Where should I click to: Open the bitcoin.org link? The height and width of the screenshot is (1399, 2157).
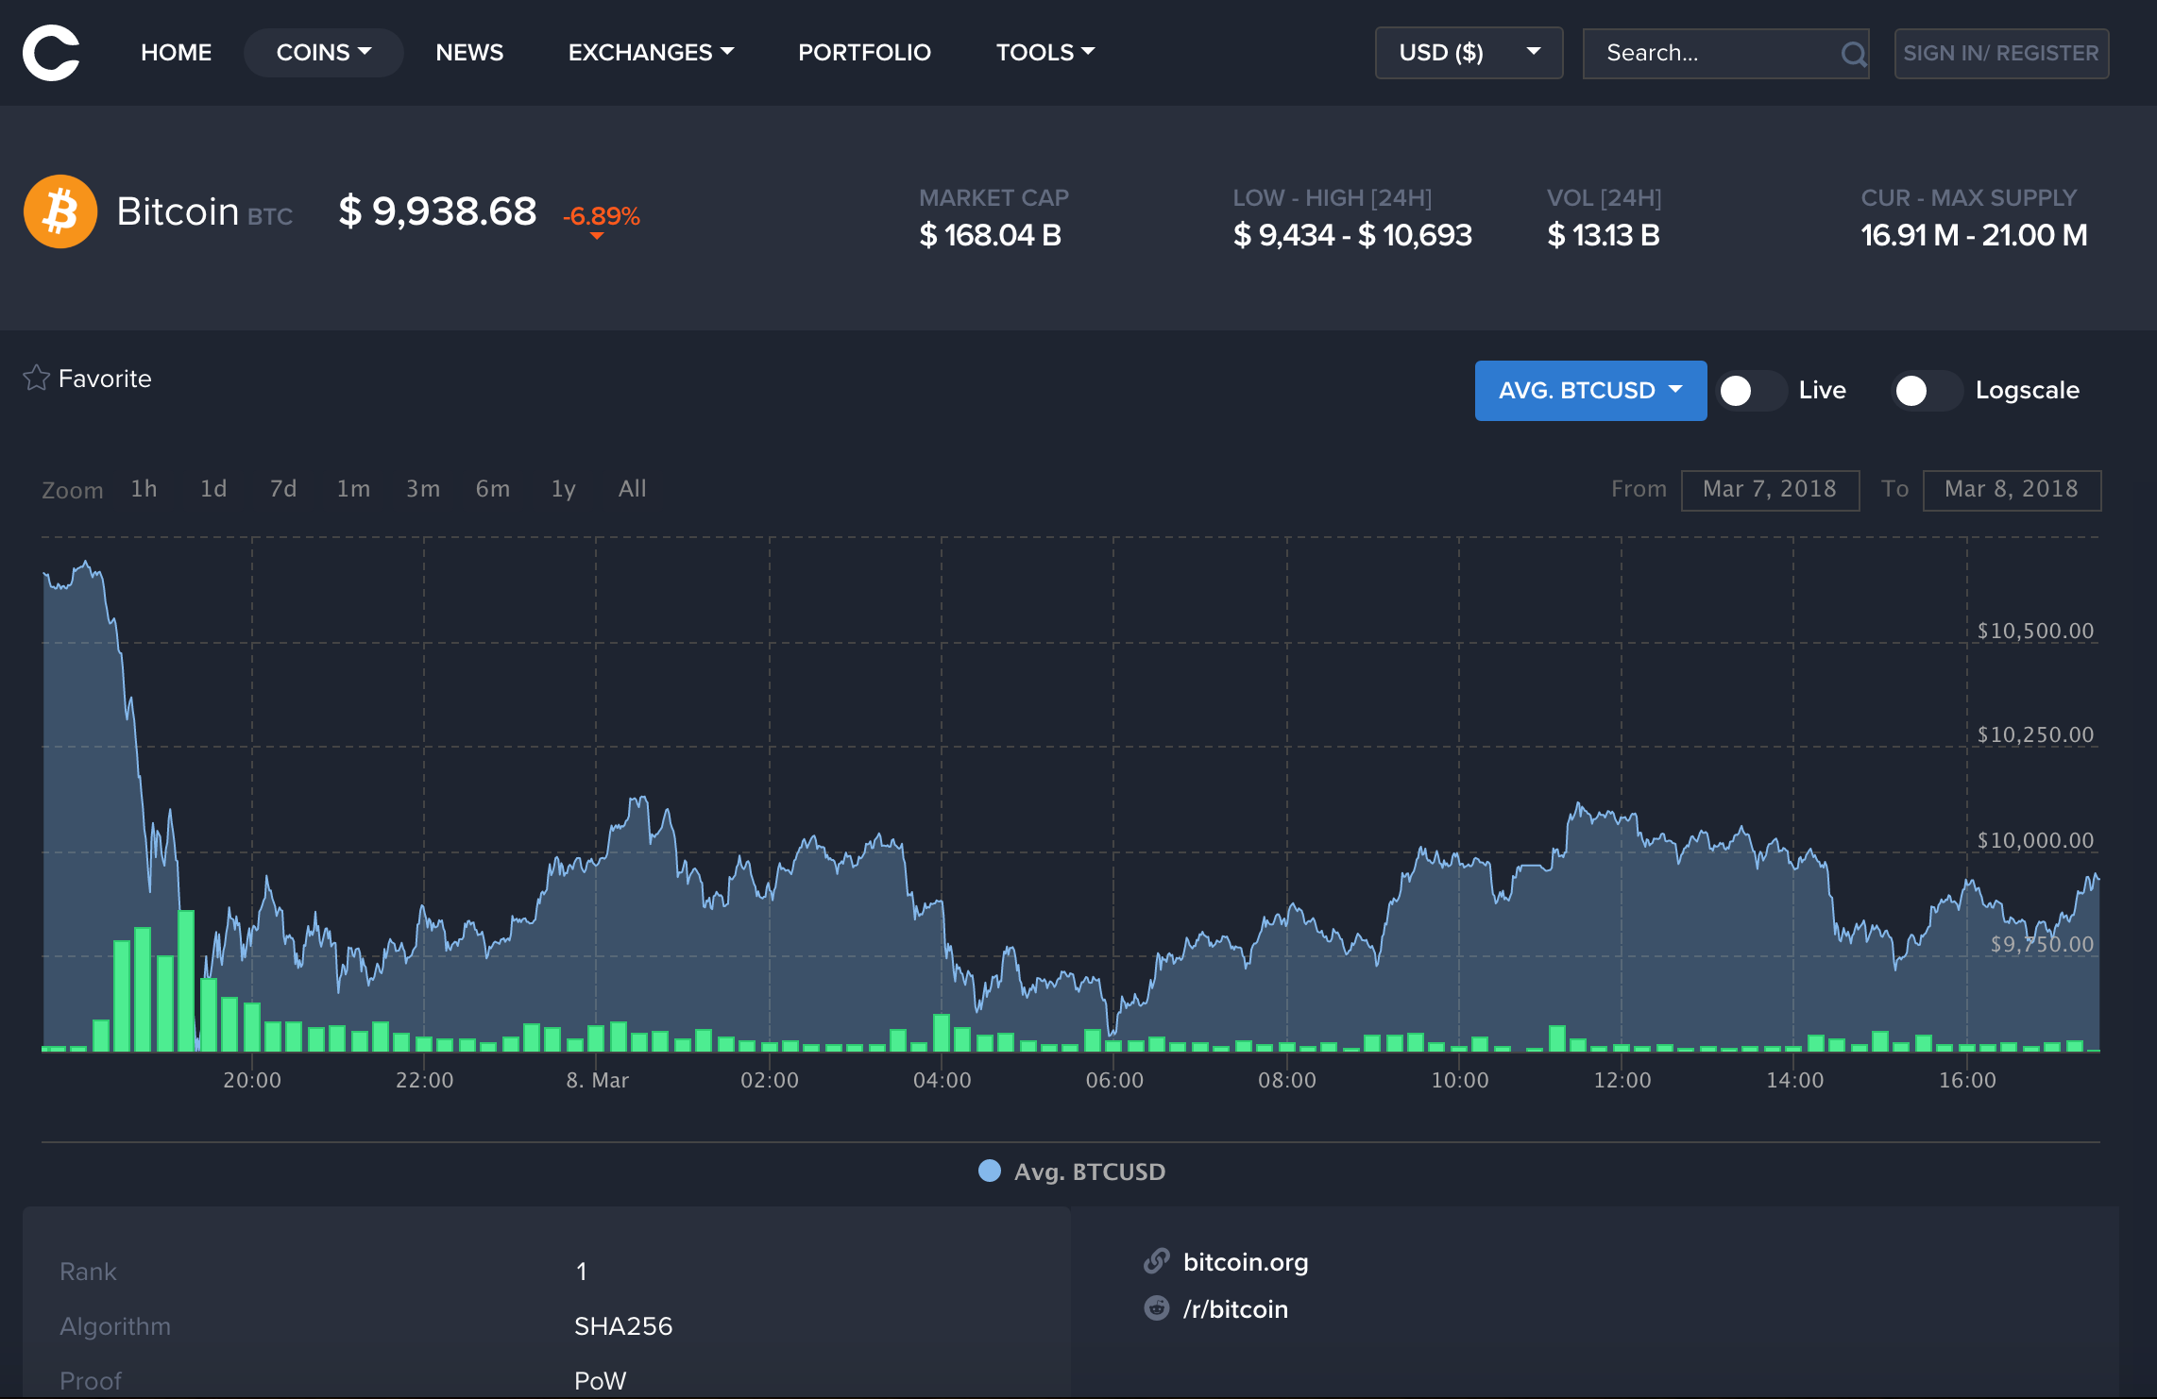coord(1245,1262)
